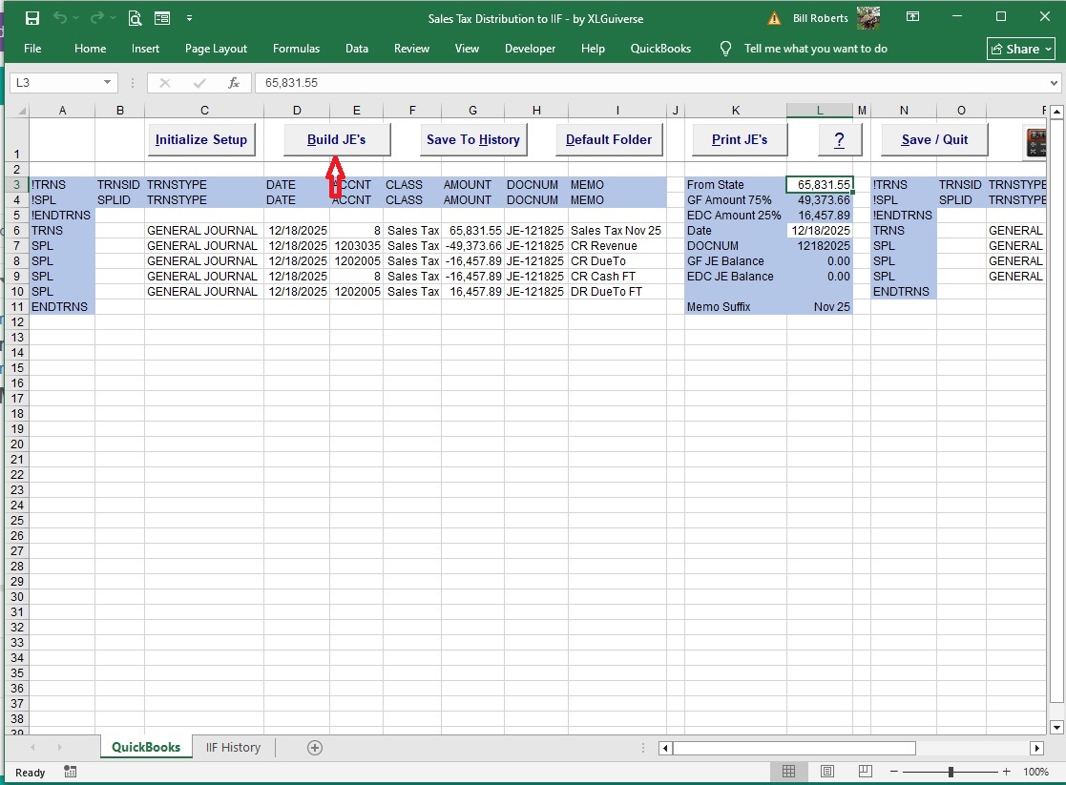This screenshot has height=785, width=1066.
Task: Add a new sheet with plus icon
Action: coord(315,748)
